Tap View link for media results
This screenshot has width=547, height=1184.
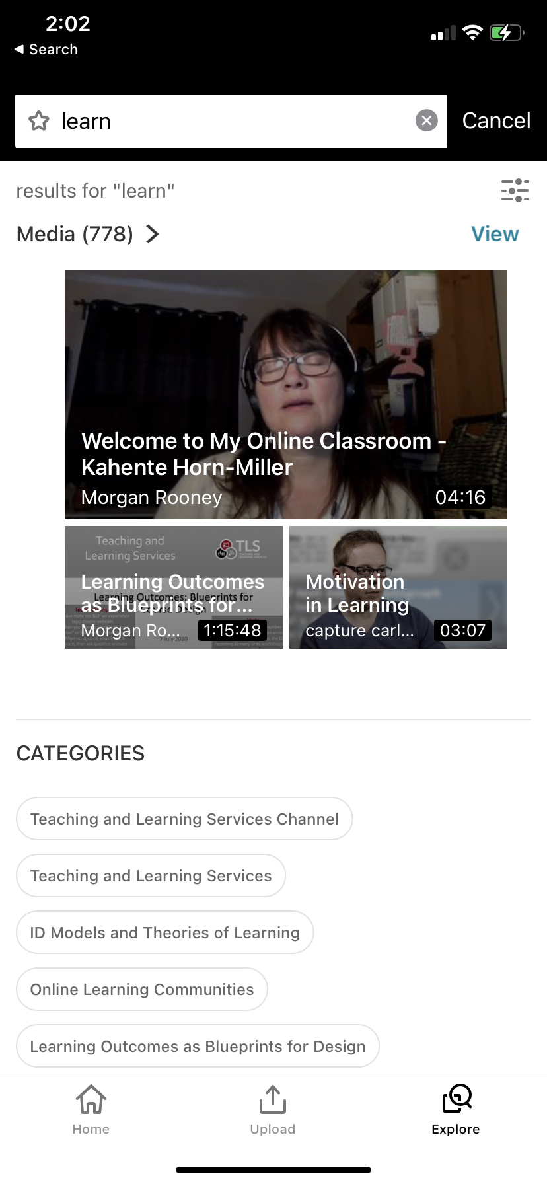pyautogui.click(x=494, y=234)
